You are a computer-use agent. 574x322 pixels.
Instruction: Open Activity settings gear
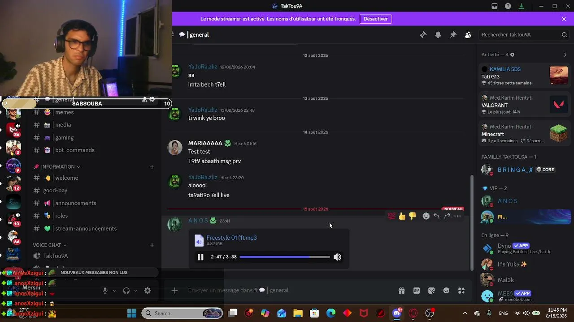click(x=512, y=55)
